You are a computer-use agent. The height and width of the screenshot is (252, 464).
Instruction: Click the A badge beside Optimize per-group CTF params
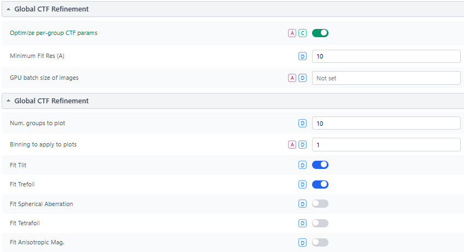292,33
